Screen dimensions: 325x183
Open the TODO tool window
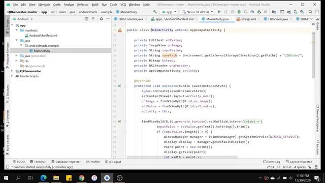click(19, 162)
